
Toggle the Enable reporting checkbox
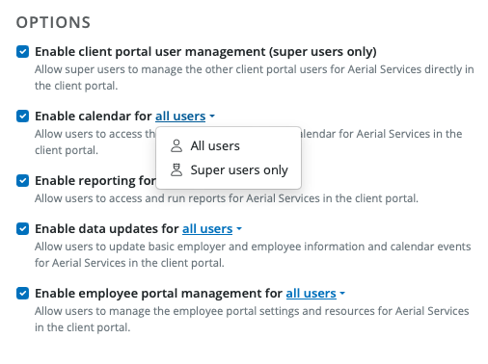(22, 180)
